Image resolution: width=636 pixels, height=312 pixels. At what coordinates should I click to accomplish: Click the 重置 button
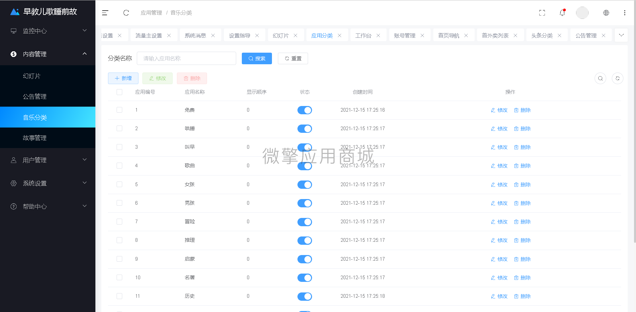pyautogui.click(x=293, y=59)
